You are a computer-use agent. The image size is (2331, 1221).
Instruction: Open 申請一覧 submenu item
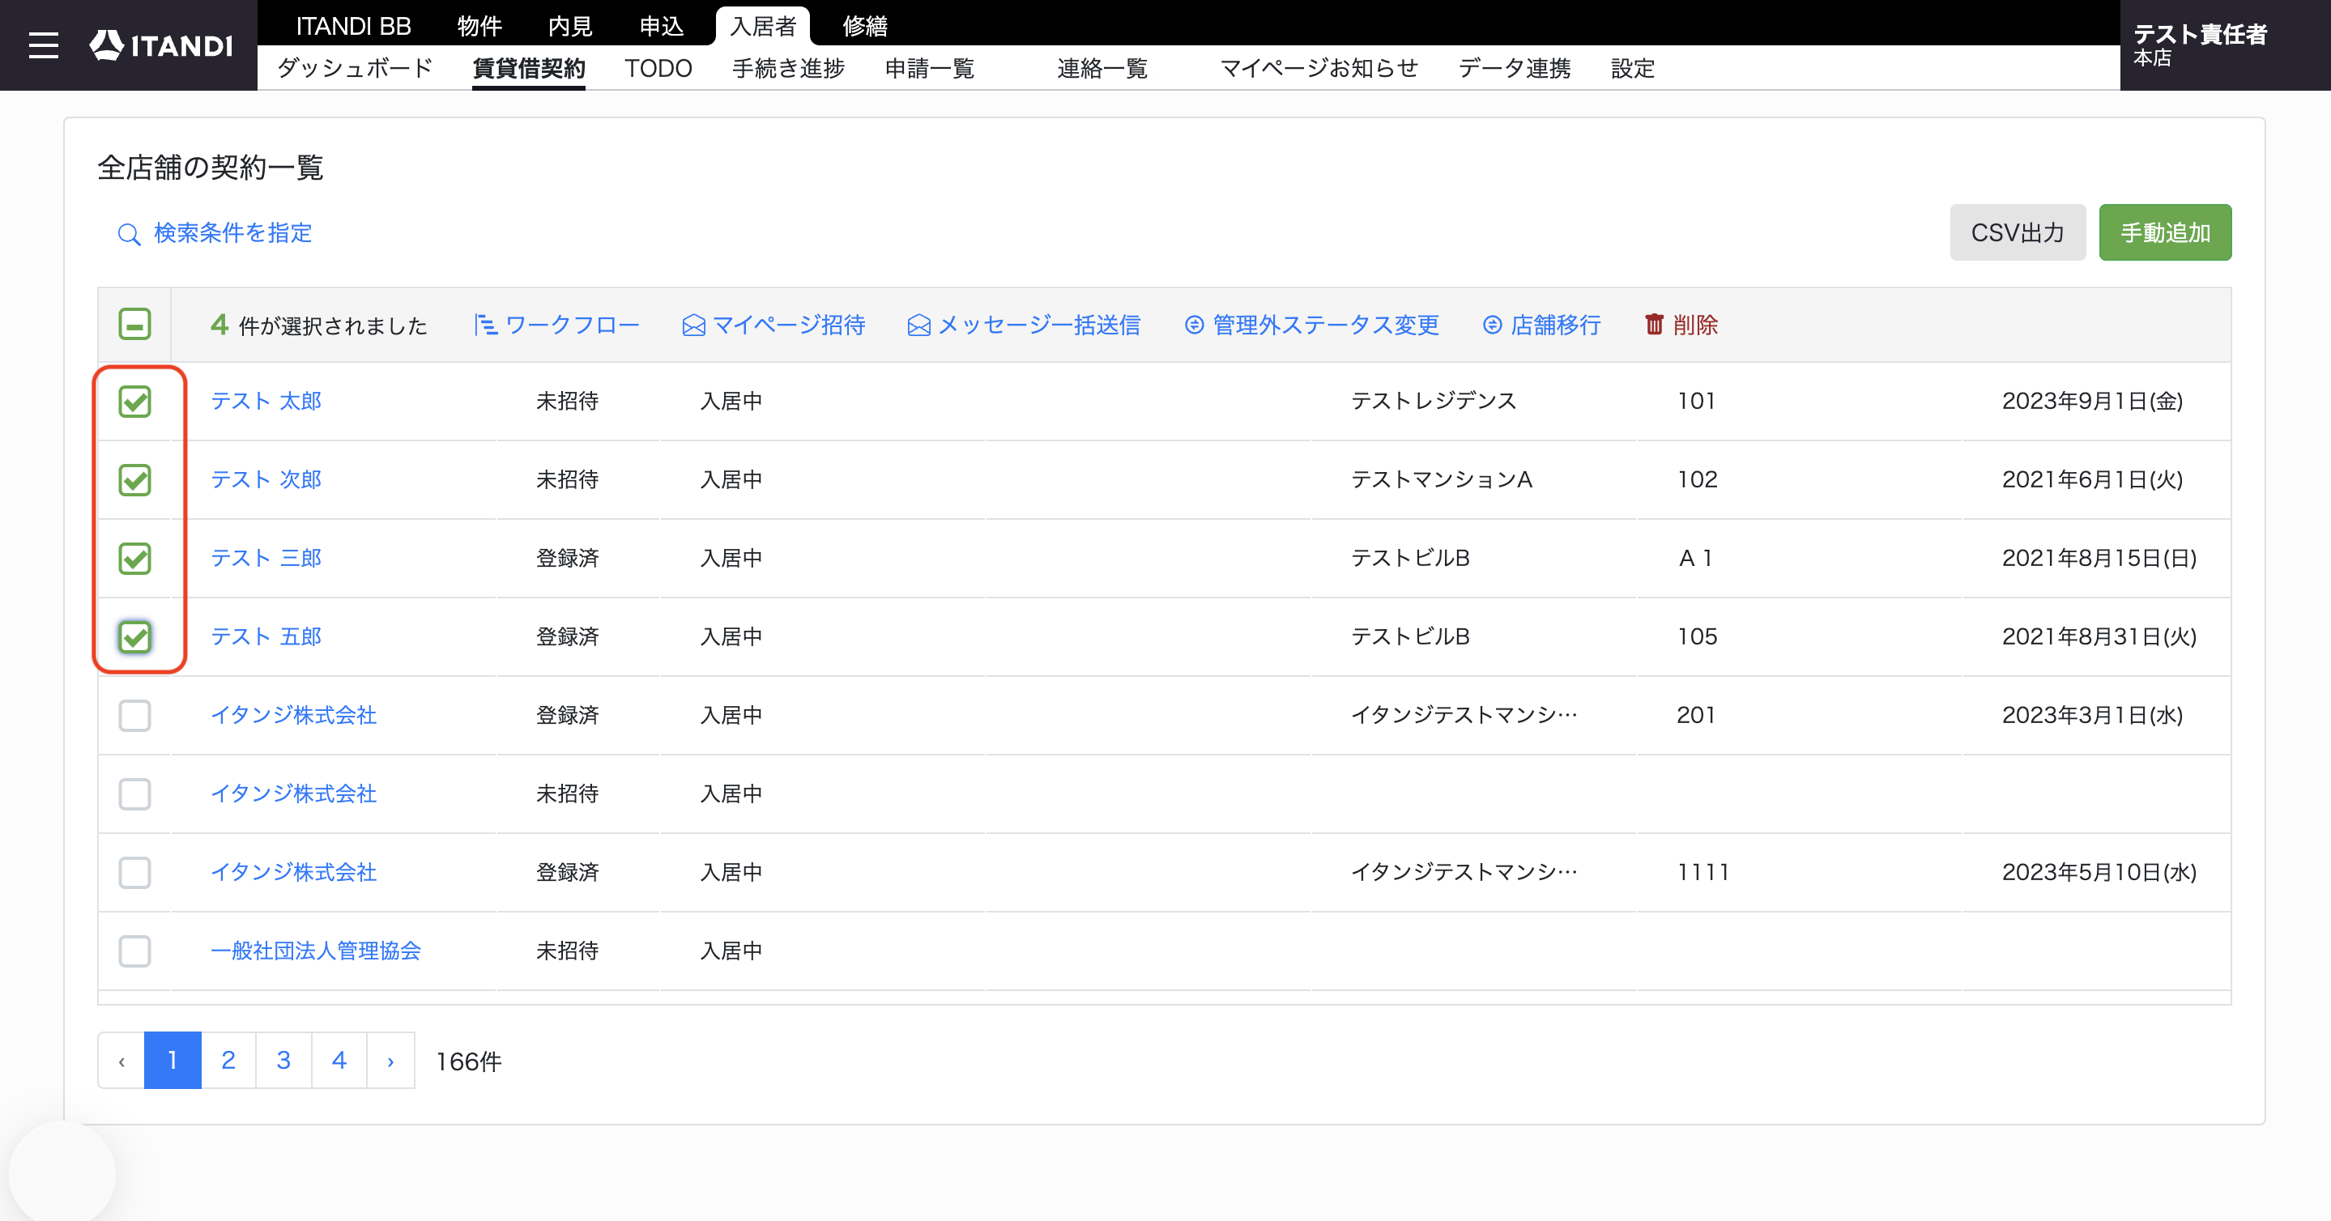[x=929, y=68]
